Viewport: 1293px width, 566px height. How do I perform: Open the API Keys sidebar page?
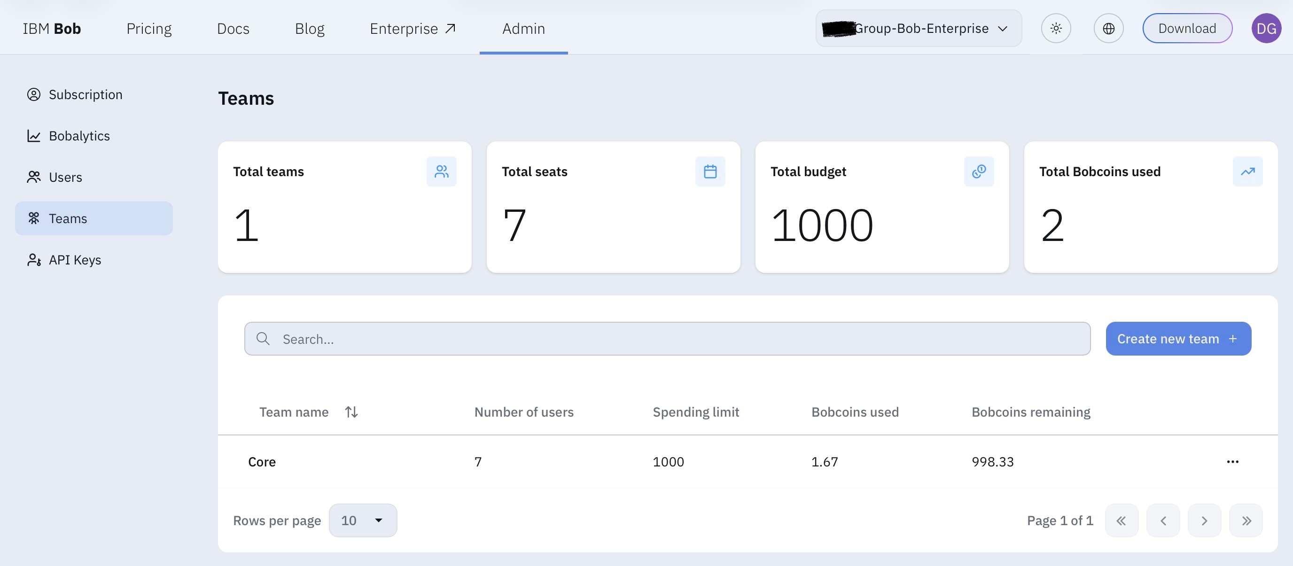click(94, 260)
